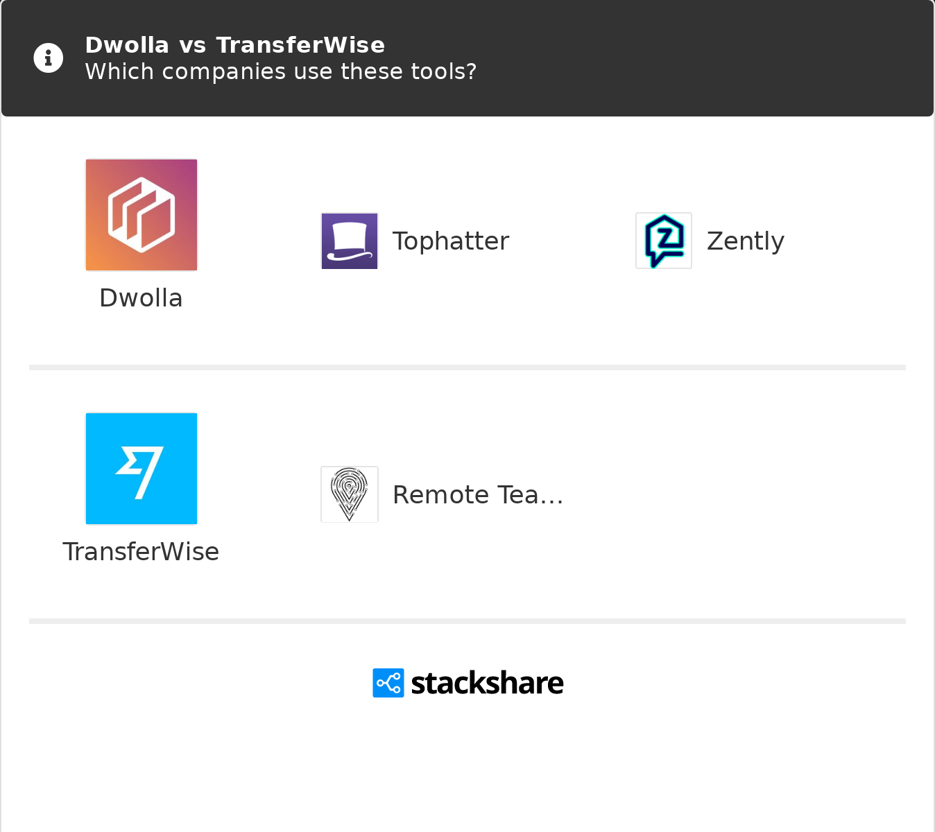Image resolution: width=935 pixels, height=832 pixels.
Task: Click the divider line below Dwolla row
Action: pyautogui.click(x=468, y=367)
